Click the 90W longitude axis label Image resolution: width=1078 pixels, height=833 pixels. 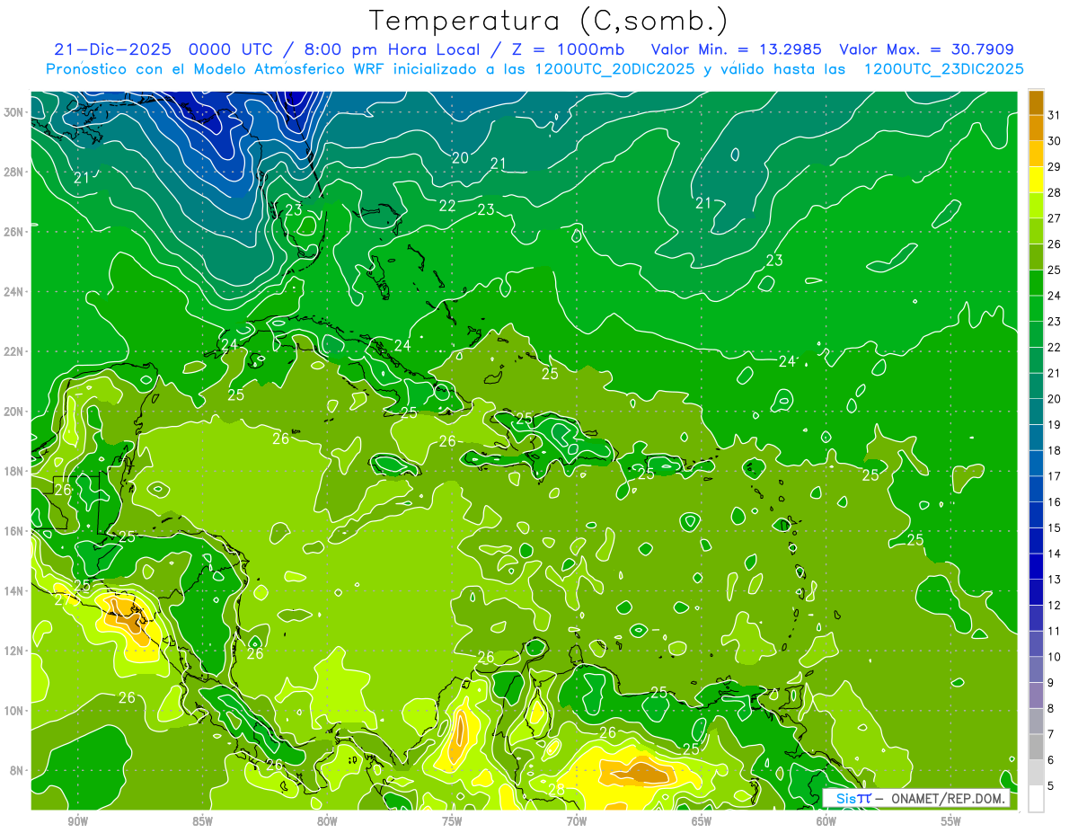77,821
